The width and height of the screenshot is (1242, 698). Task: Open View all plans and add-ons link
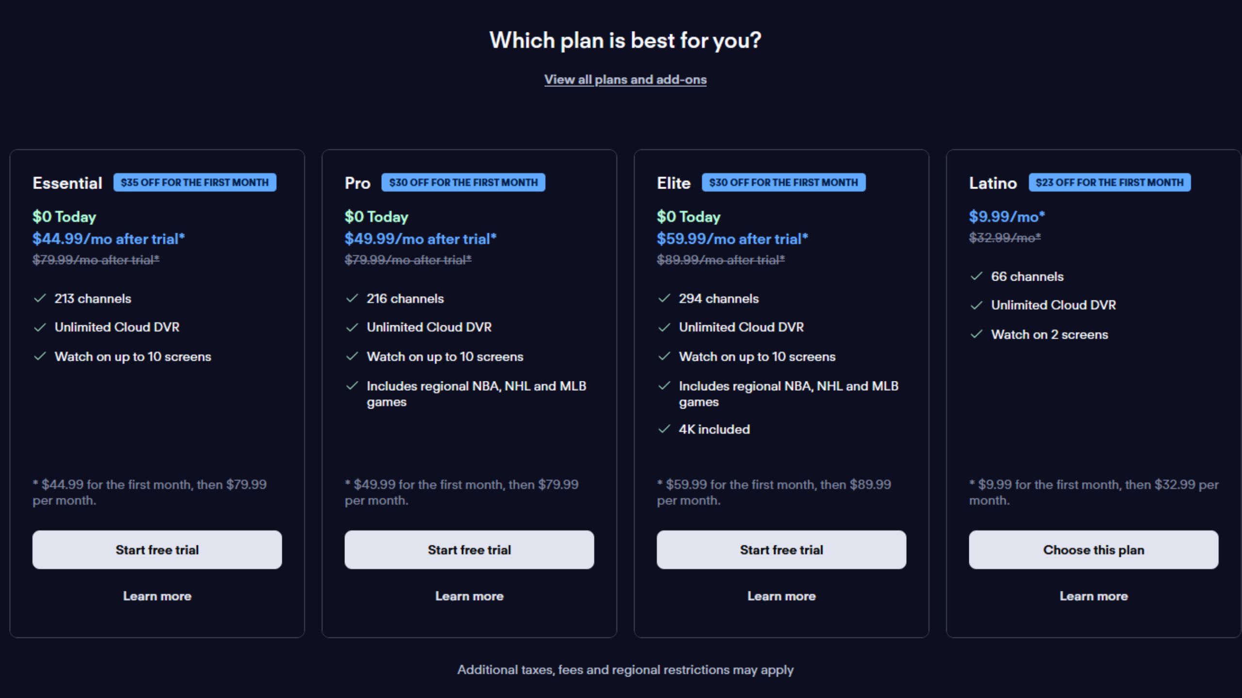click(x=625, y=79)
